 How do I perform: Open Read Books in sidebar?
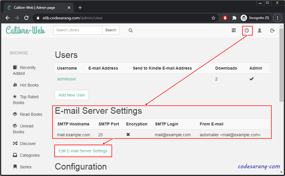[x=27, y=114]
